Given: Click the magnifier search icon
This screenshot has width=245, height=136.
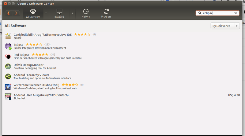Looking at the screenshot, I should pos(200,13).
